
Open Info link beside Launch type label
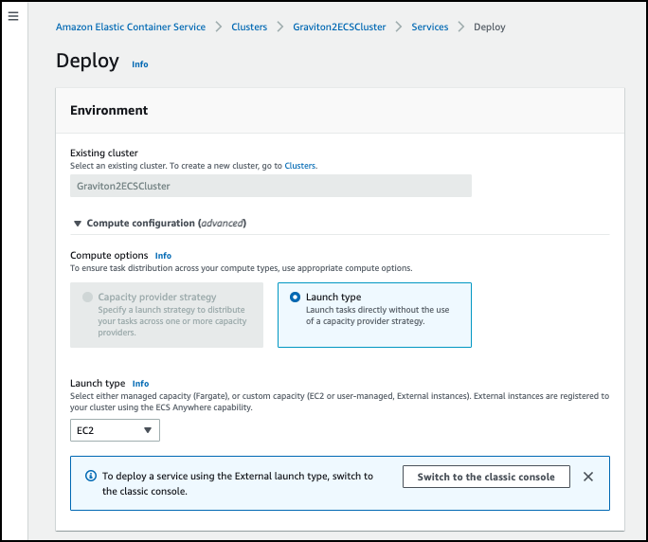tap(140, 383)
